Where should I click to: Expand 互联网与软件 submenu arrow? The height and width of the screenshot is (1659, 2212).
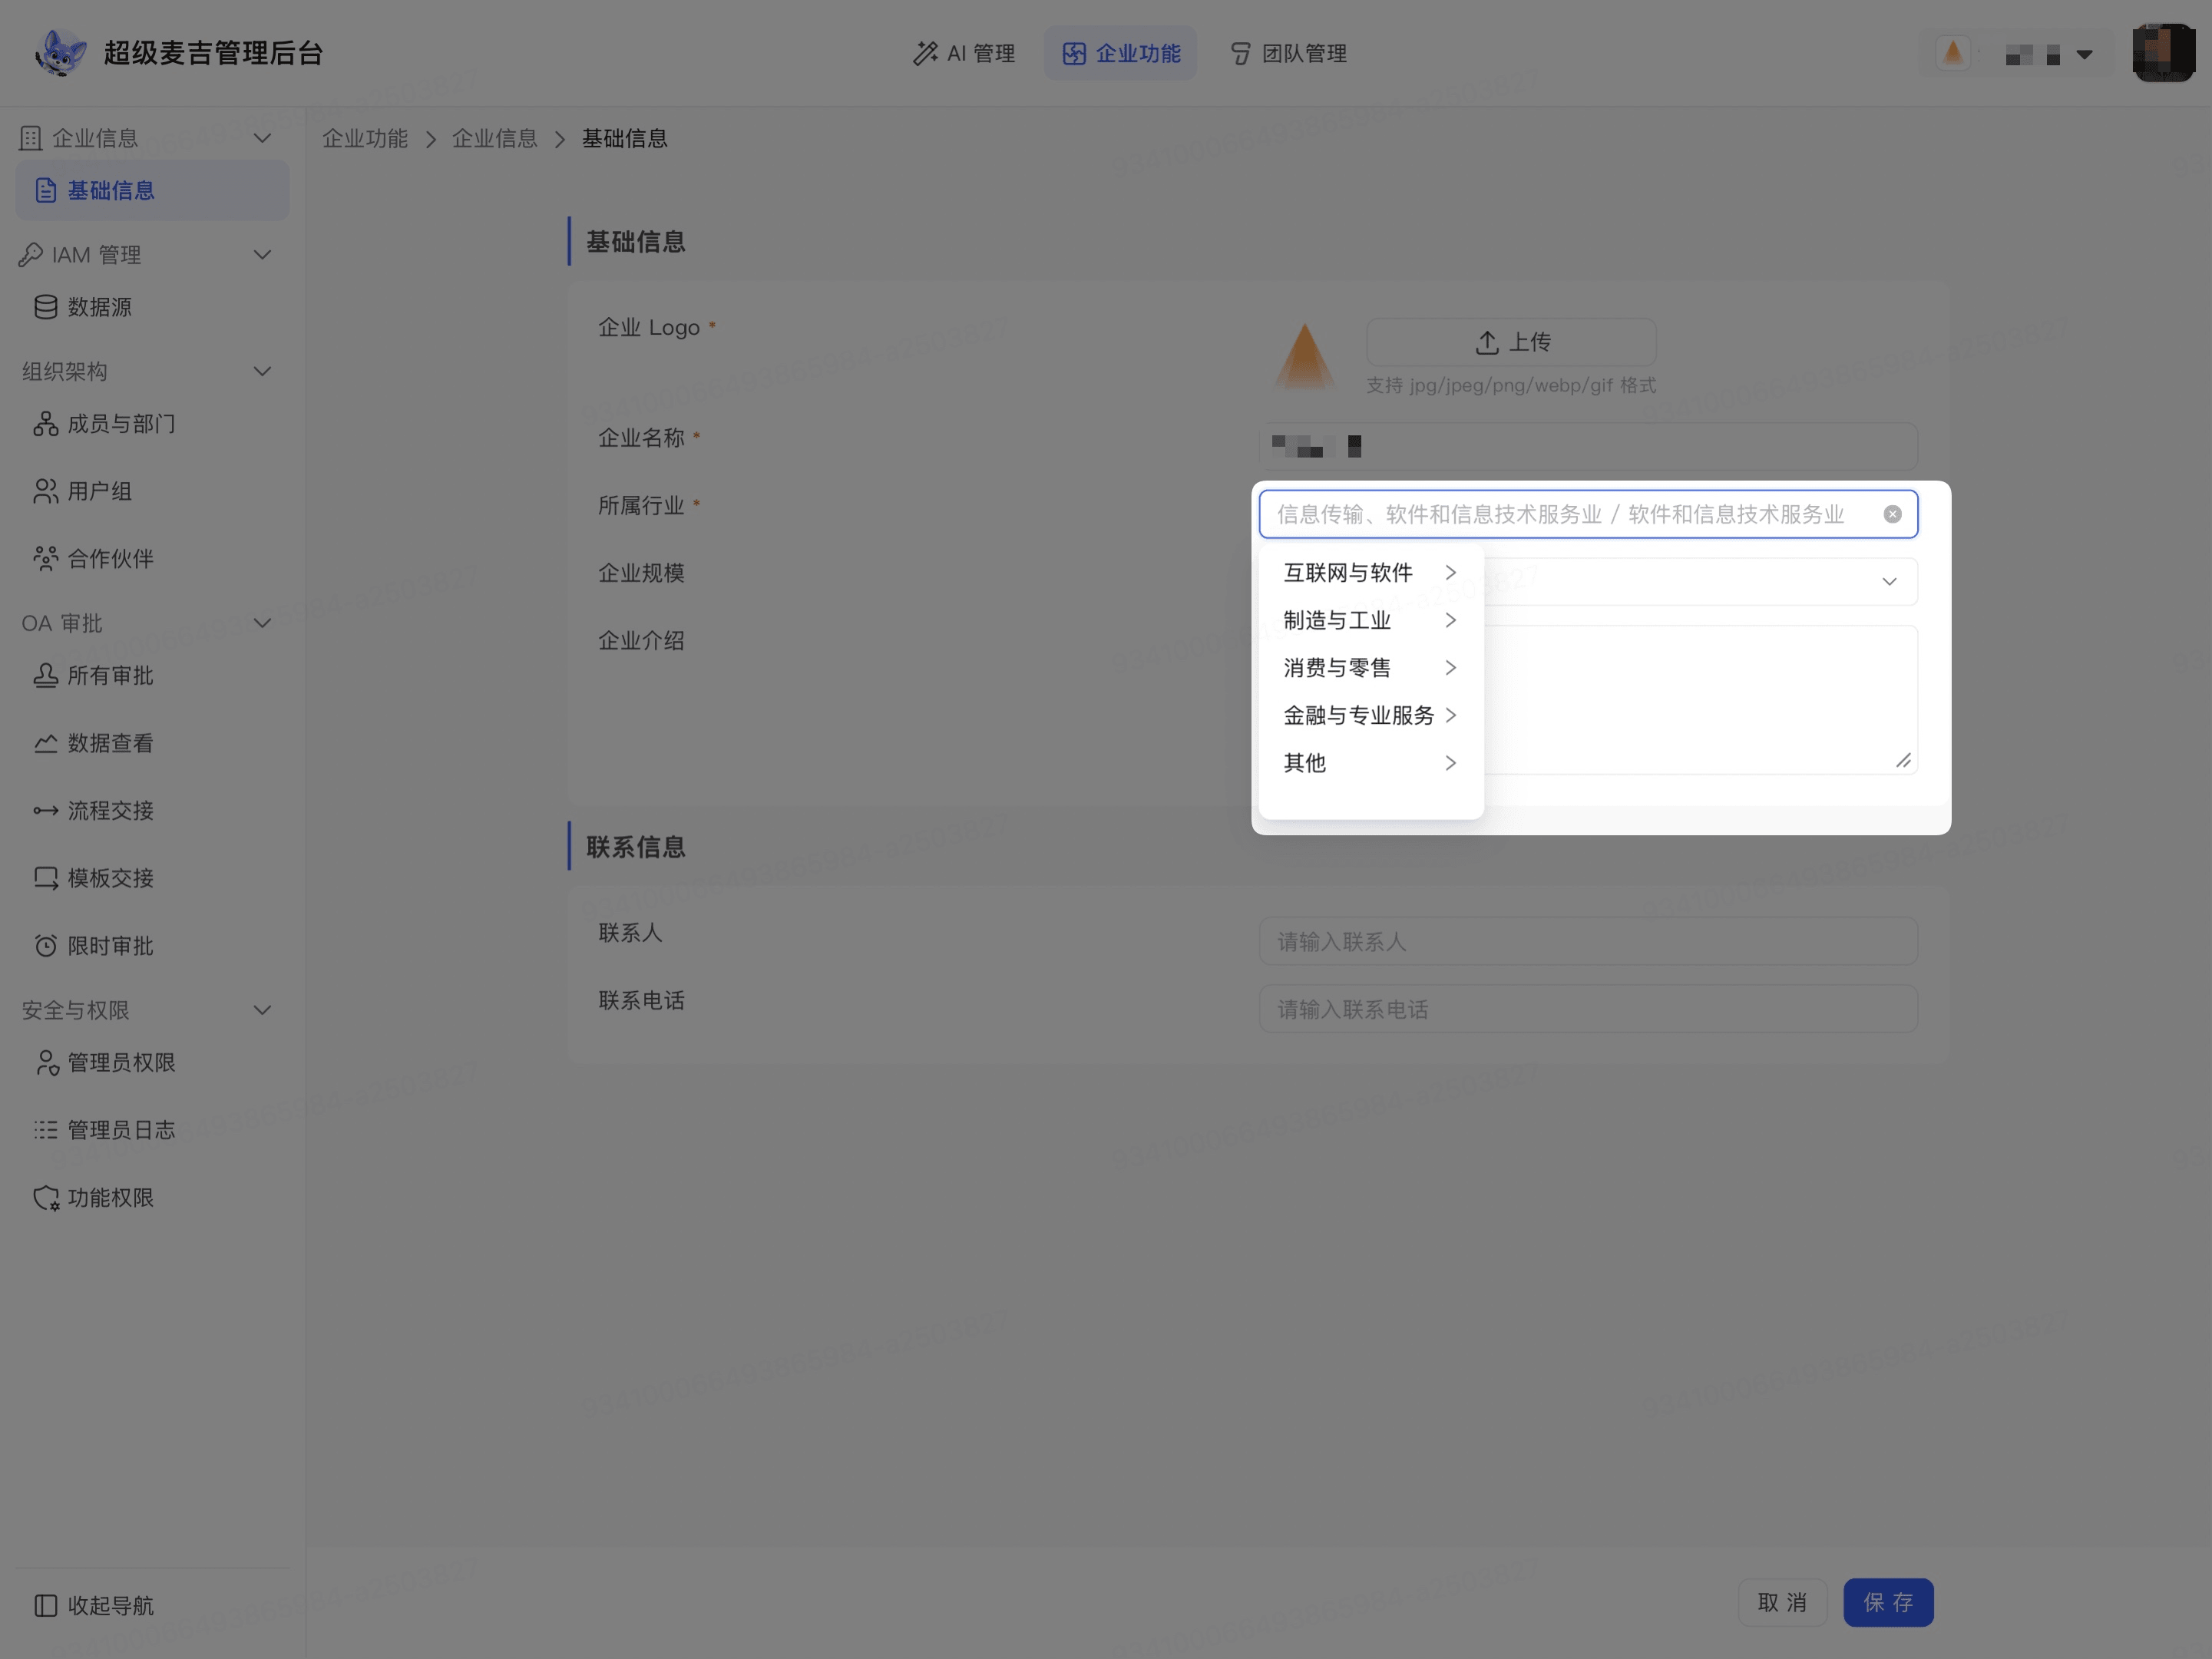[x=1450, y=572]
